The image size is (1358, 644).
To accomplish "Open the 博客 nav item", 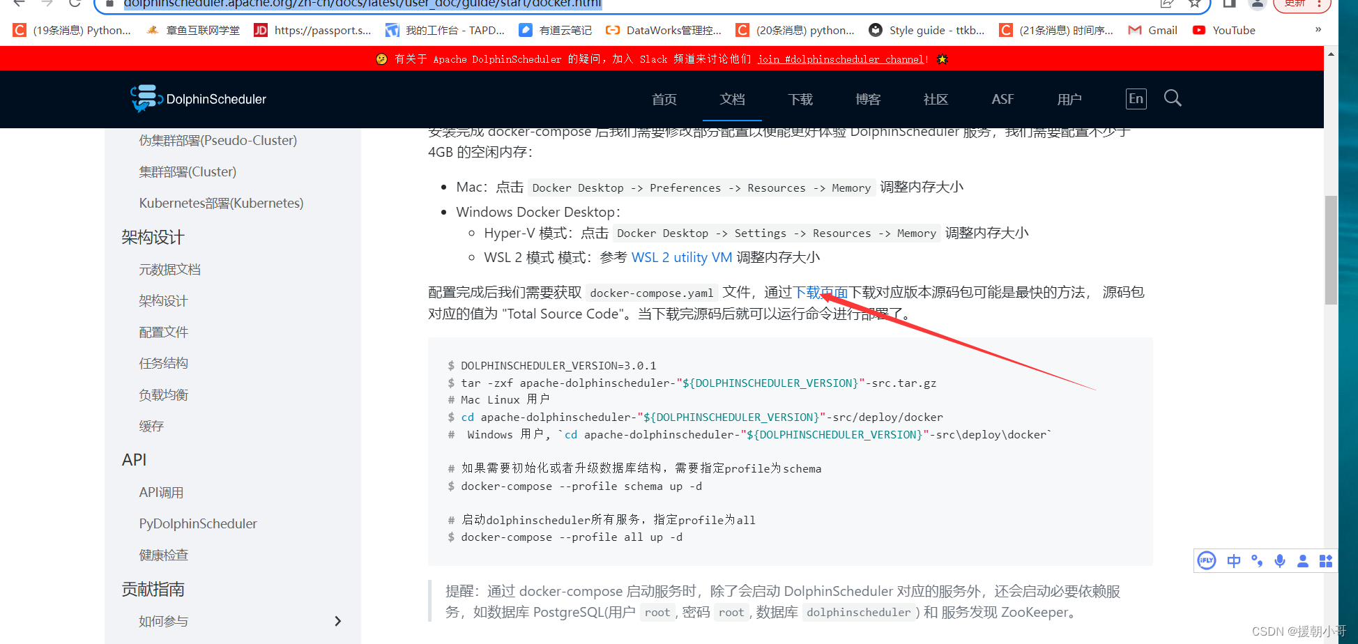I will (868, 99).
